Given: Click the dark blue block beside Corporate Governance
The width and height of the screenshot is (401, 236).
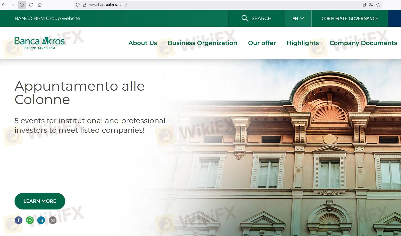Looking at the screenshot, I should [x=394, y=19].
